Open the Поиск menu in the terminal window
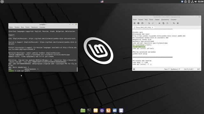 pyautogui.click(x=27, y=27)
